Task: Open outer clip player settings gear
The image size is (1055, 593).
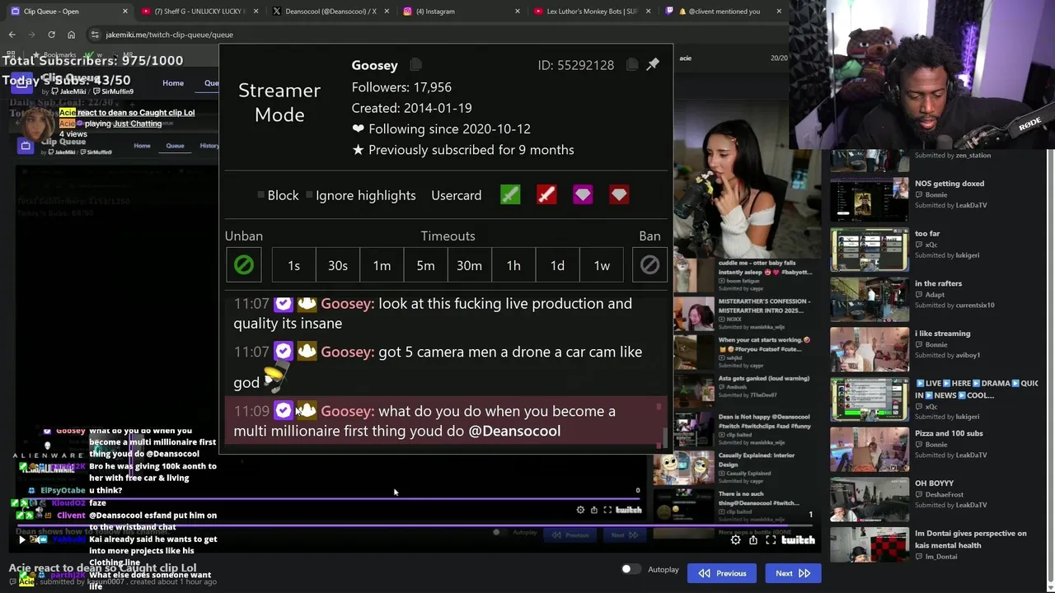Action: coord(735,540)
